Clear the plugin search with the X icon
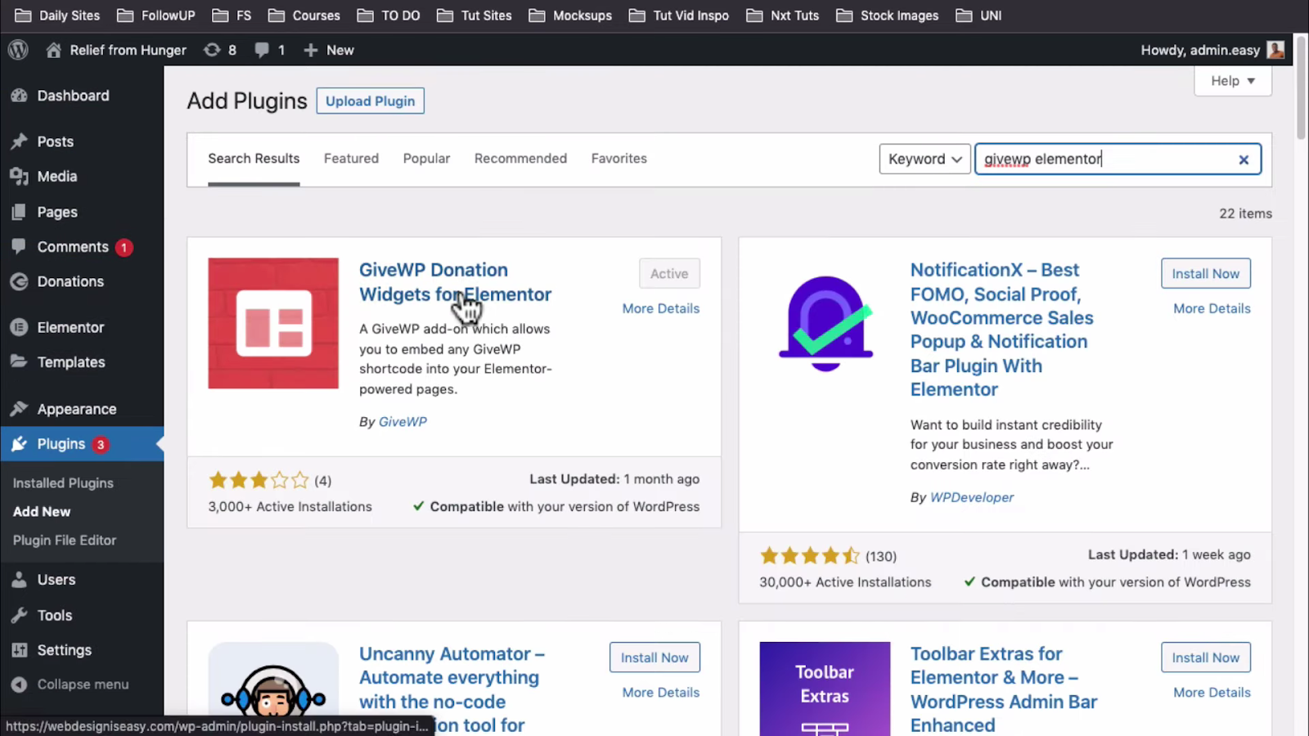 pyautogui.click(x=1244, y=159)
